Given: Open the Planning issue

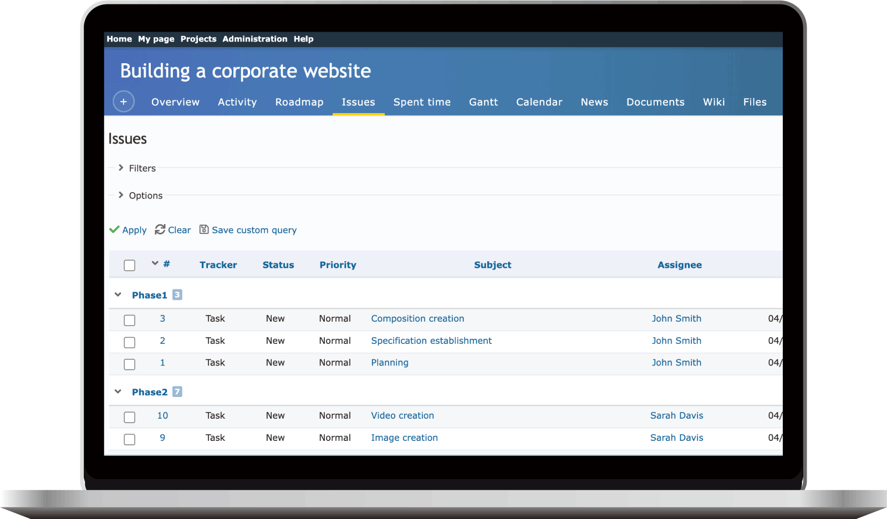Looking at the screenshot, I should click(x=389, y=362).
